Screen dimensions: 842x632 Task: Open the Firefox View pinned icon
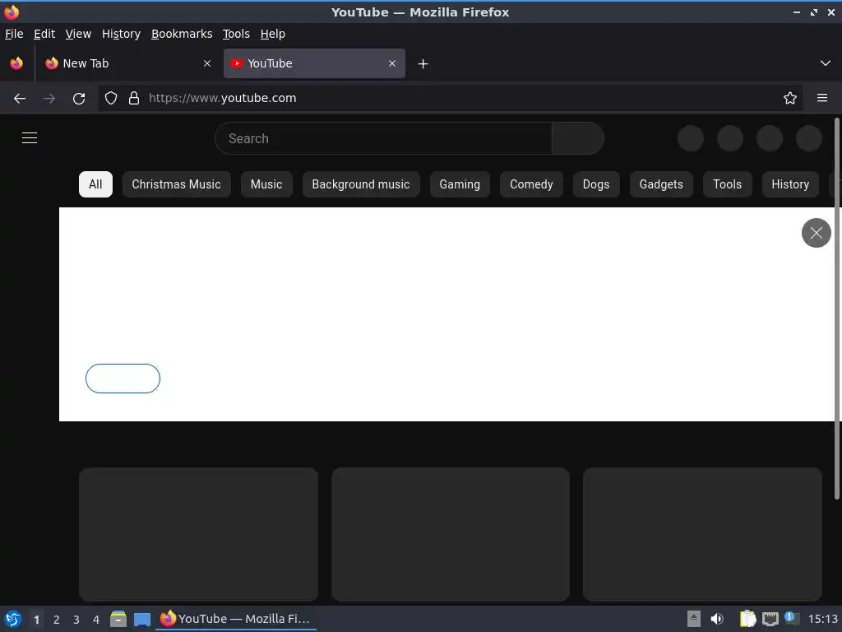click(x=16, y=63)
